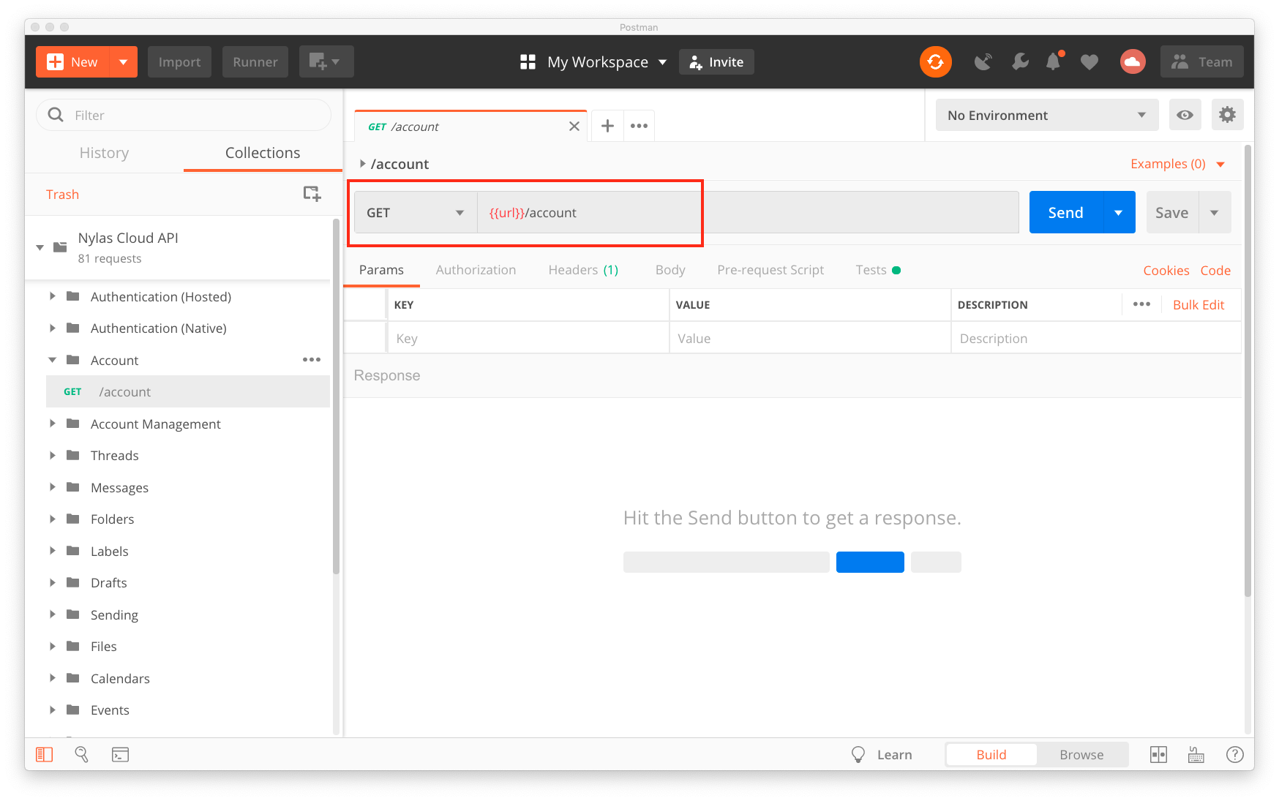Open the Tests tab
1279x801 pixels.
coord(877,270)
